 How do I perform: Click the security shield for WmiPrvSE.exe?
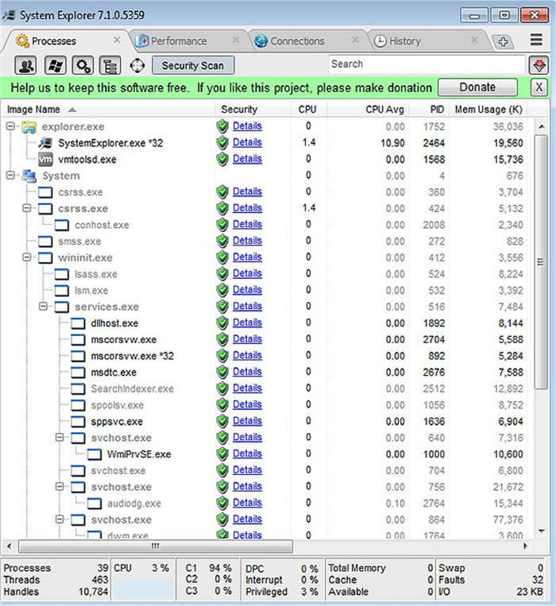(x=222, y=454)
